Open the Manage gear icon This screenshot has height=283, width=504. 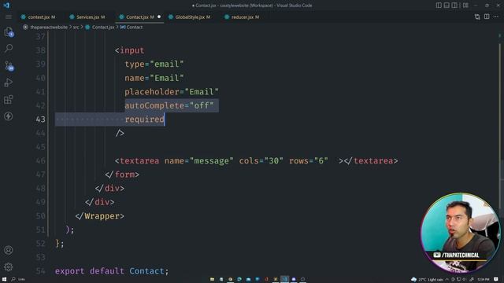(9, 266)
